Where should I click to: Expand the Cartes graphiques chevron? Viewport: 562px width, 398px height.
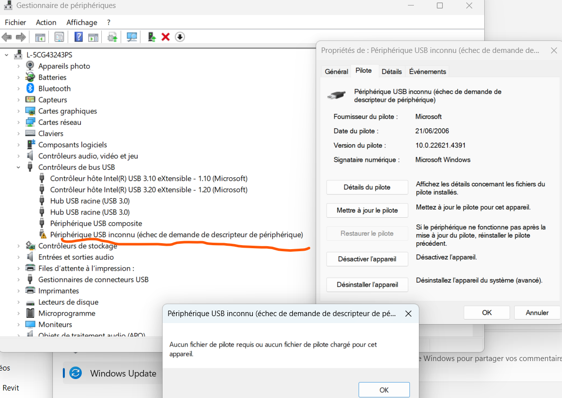[x=18, y=111]
